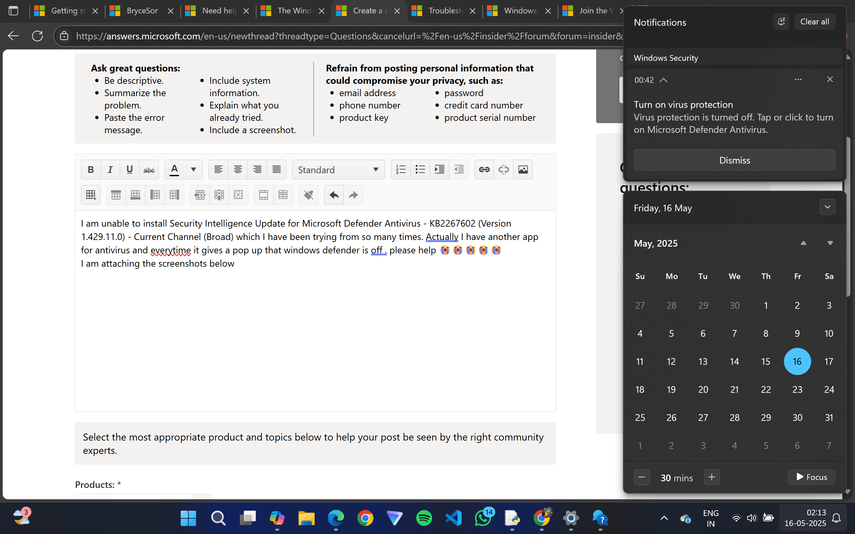
Task: Click the strikethrough abc icon
Action: tap(149, 170)
